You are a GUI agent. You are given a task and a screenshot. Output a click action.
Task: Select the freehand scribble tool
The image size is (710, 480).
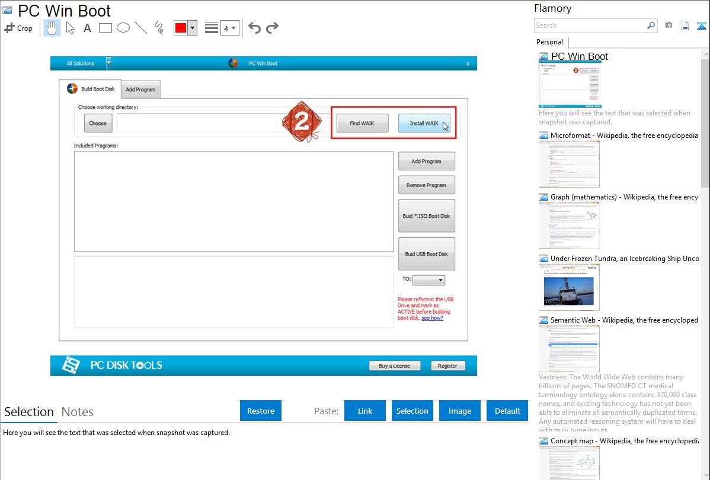[159, 28]
